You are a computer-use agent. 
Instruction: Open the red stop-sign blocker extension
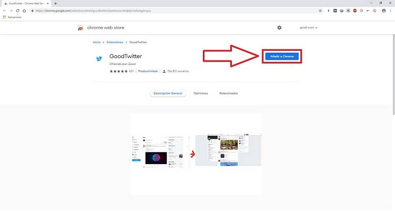(x=355, y=11)
